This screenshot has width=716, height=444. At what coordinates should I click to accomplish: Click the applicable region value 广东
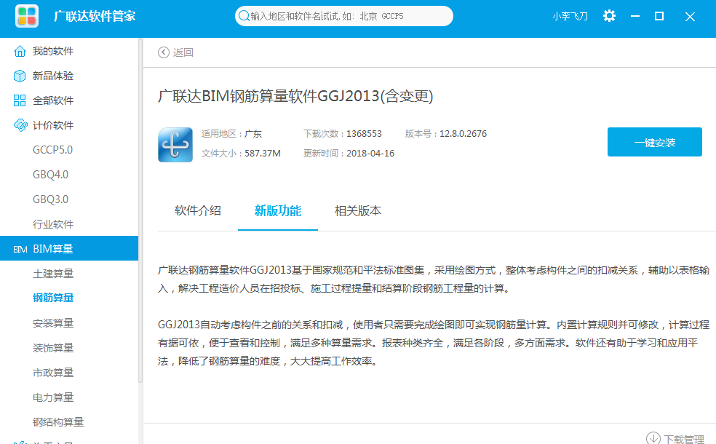(253, 134)
